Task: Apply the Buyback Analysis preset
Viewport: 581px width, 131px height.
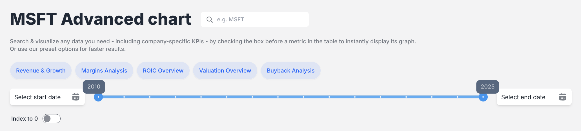Action: [291, 71]
